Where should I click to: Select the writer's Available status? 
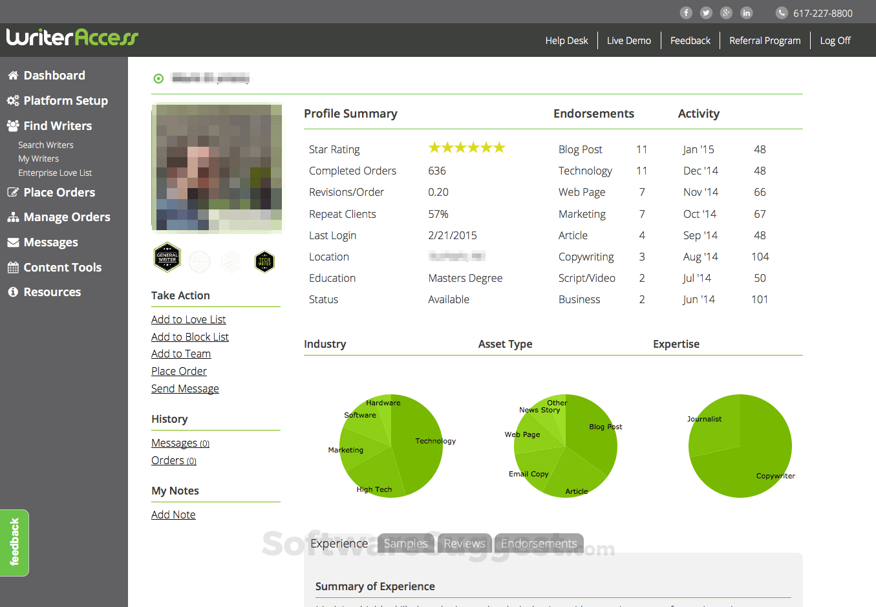click(449, 299)
